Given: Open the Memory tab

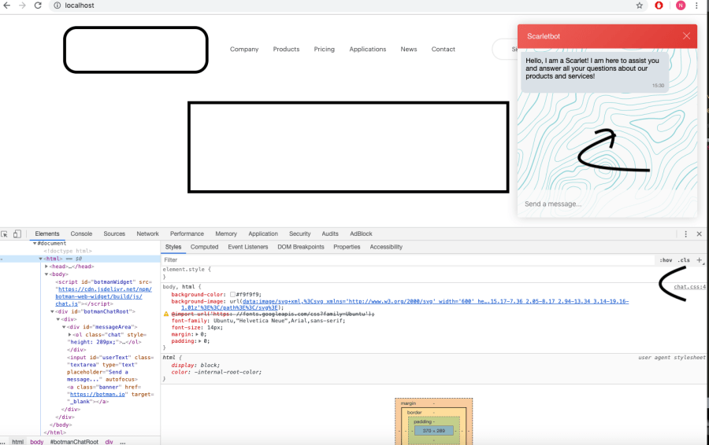Looking at the screenshot, I should 226,234.
